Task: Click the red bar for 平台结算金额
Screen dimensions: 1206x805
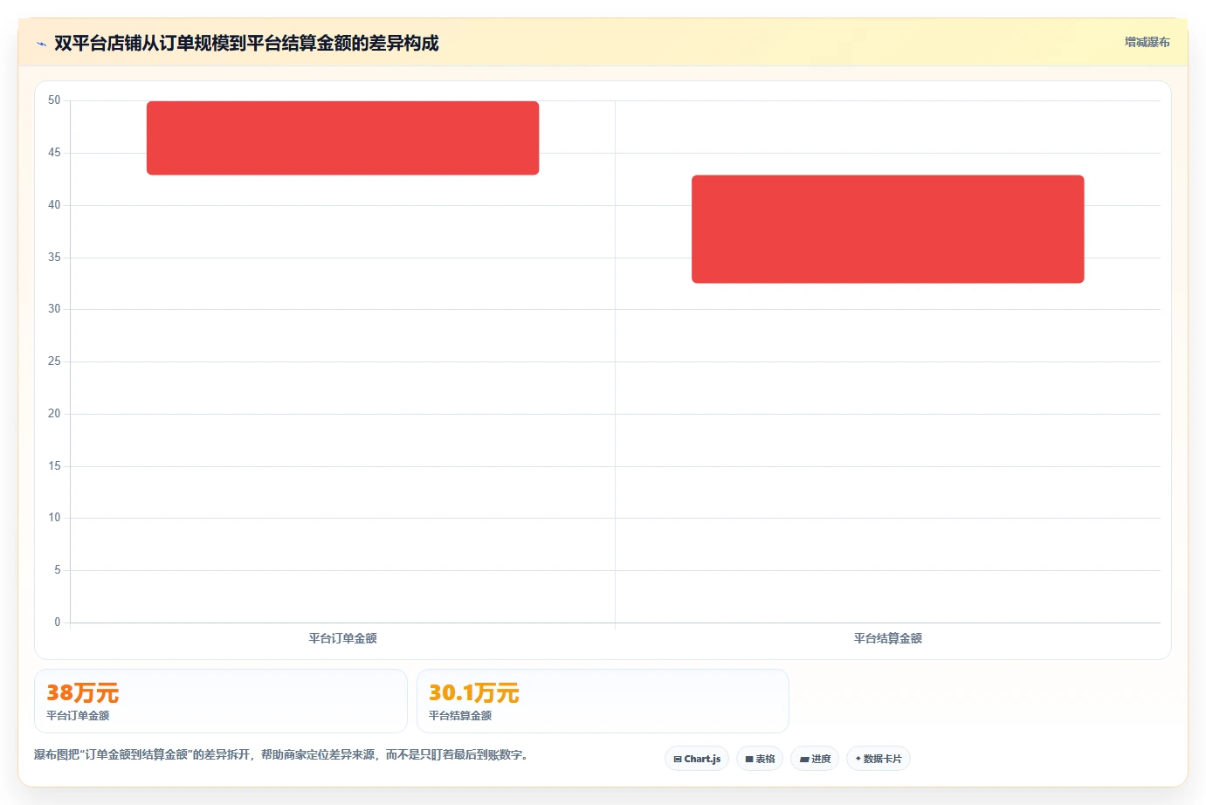Action: point(887,229)
